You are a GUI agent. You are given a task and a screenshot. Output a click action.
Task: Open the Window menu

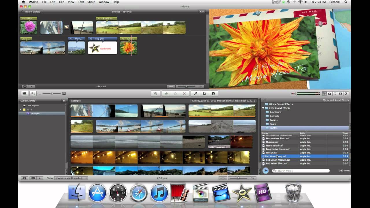(104, 2)
